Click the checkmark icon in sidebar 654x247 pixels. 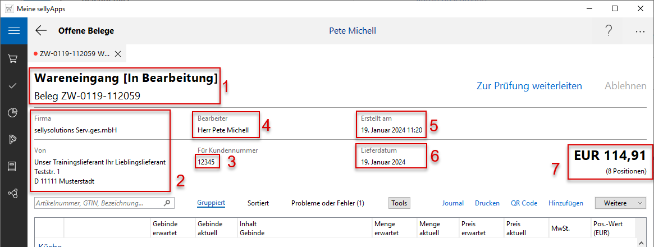[13, 85]
